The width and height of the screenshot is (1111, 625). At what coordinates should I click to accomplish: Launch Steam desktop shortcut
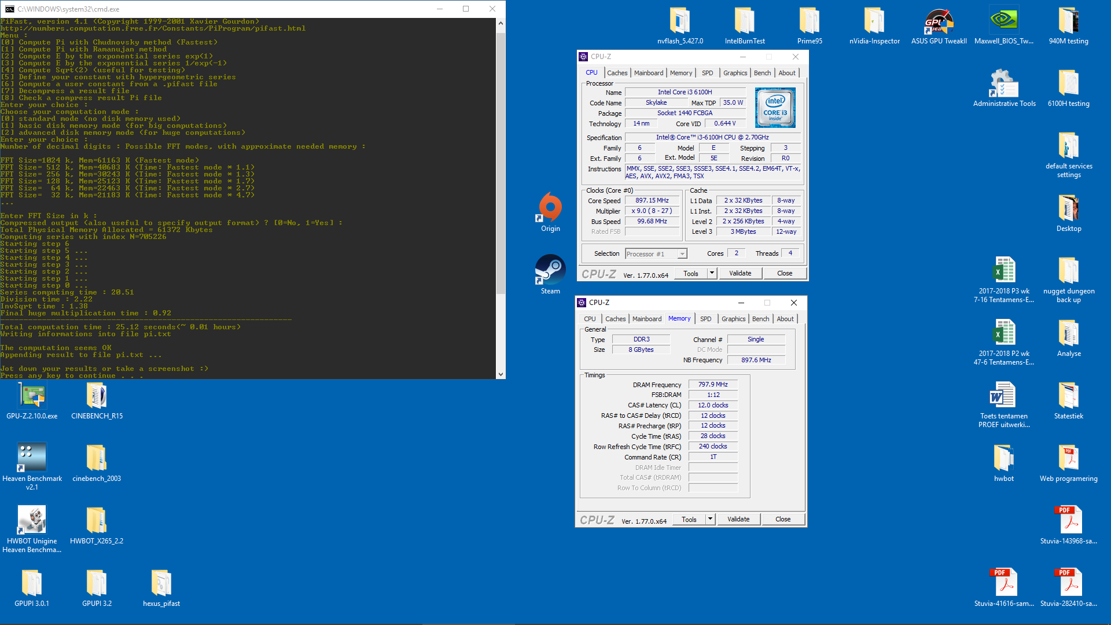coord(550,275)
